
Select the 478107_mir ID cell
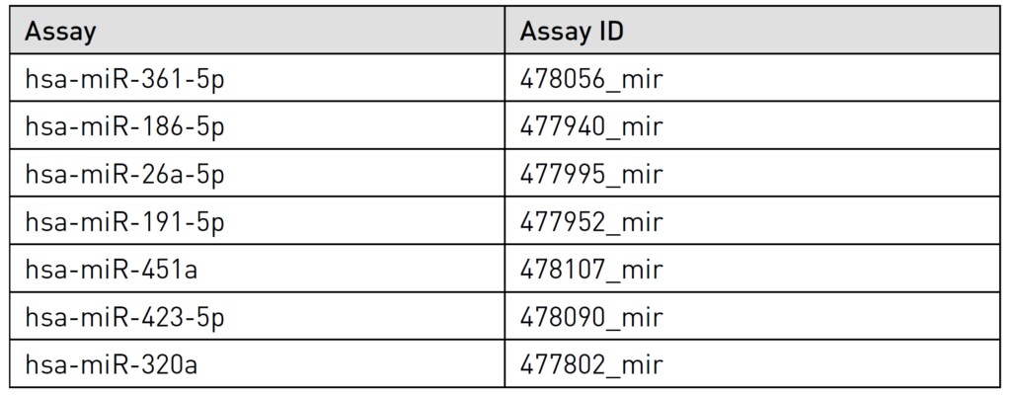(590, 270)
